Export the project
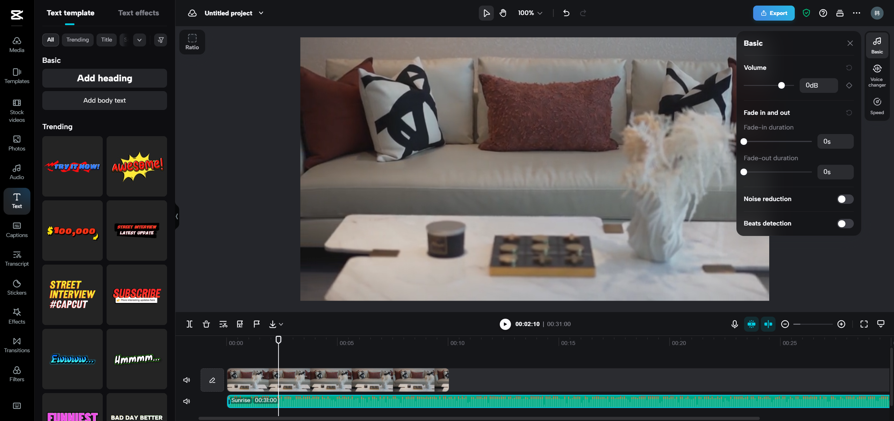Screen dimensions: 894x421 (773, 13)
